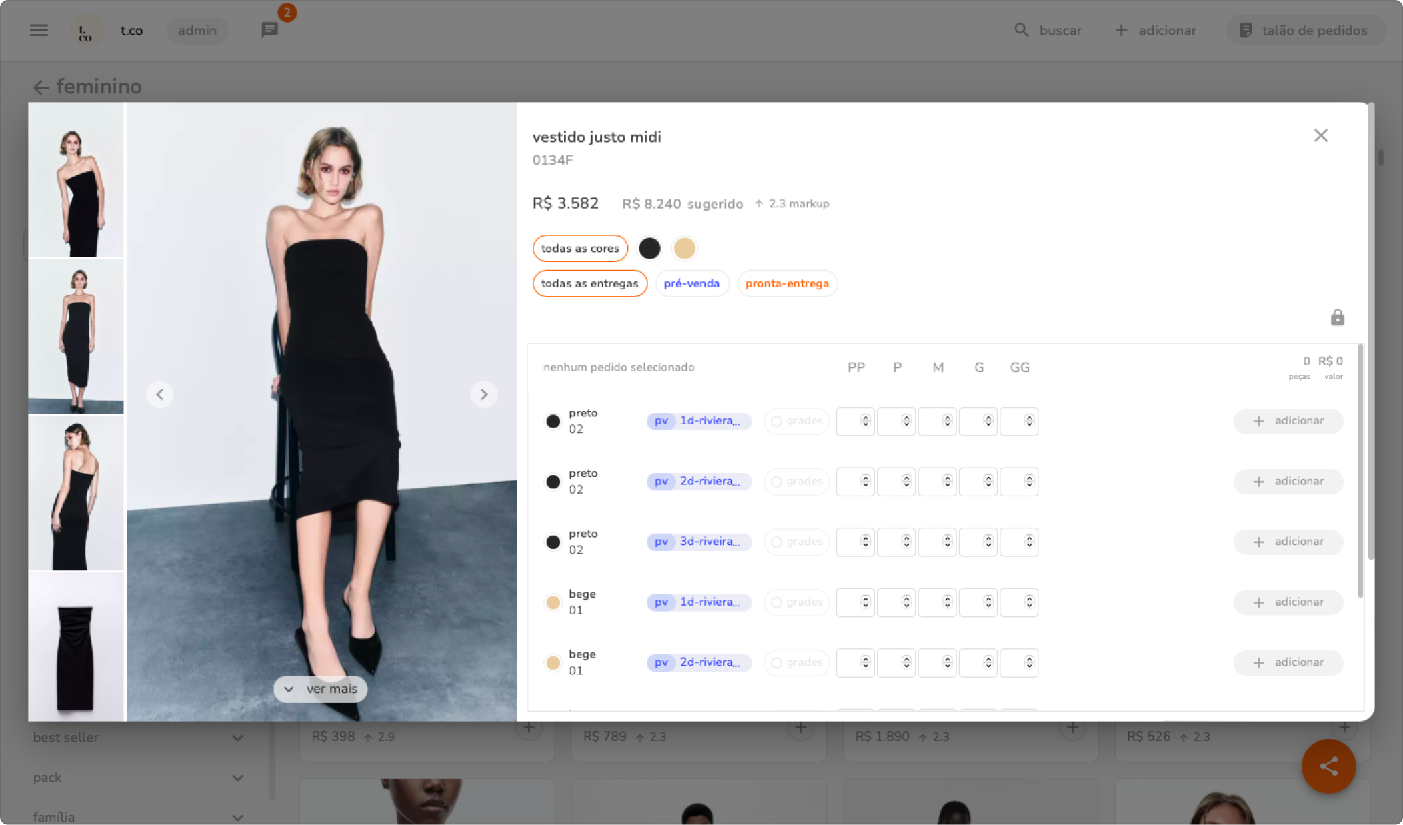Viewport: 1403px width, 825px height.
Task: Close the product detail dialog
Action: (1320, 135)
